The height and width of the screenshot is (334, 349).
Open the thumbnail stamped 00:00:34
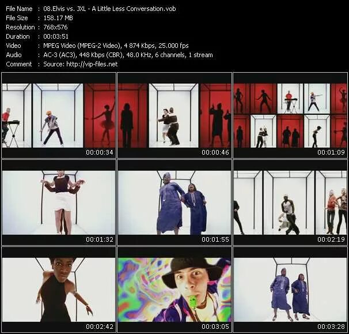pos(59,115)
